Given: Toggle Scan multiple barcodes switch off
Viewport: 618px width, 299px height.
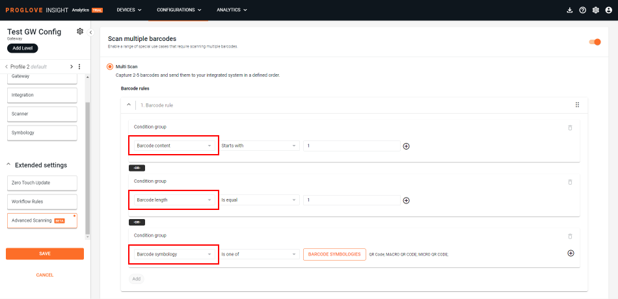Looking at the screenshot, I should coord(595,42).
